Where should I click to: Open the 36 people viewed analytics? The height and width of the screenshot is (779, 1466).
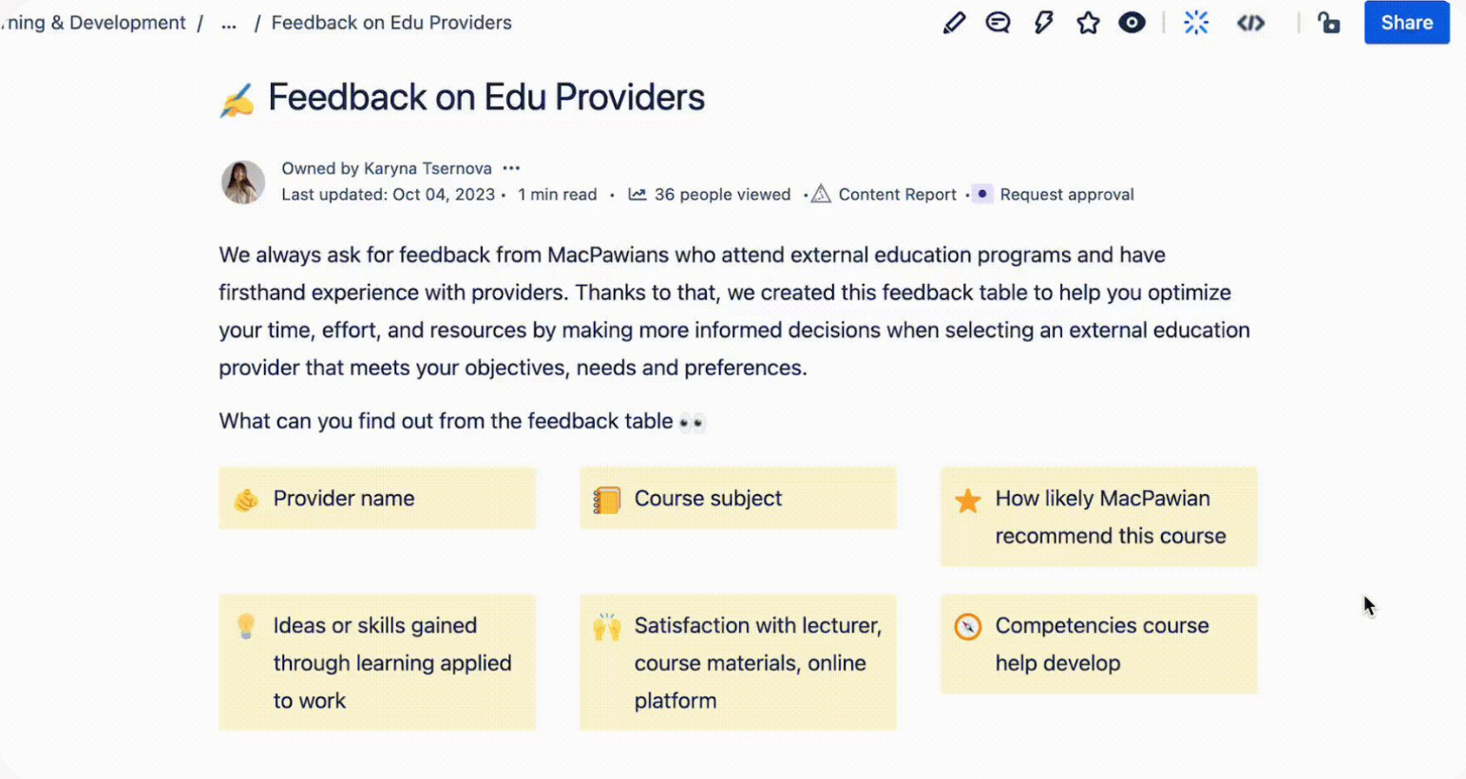[x=721, y=195]
